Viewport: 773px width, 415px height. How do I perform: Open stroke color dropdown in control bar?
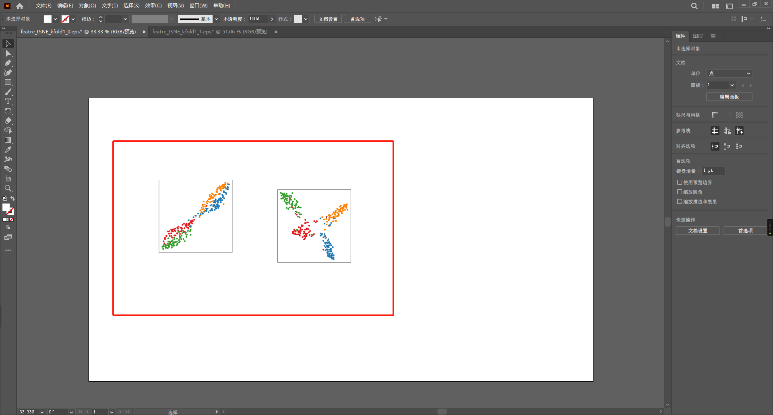click(x=73, y=19)
